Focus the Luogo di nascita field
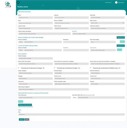Screen dimensions: 127x128 [x=35, y=28]
